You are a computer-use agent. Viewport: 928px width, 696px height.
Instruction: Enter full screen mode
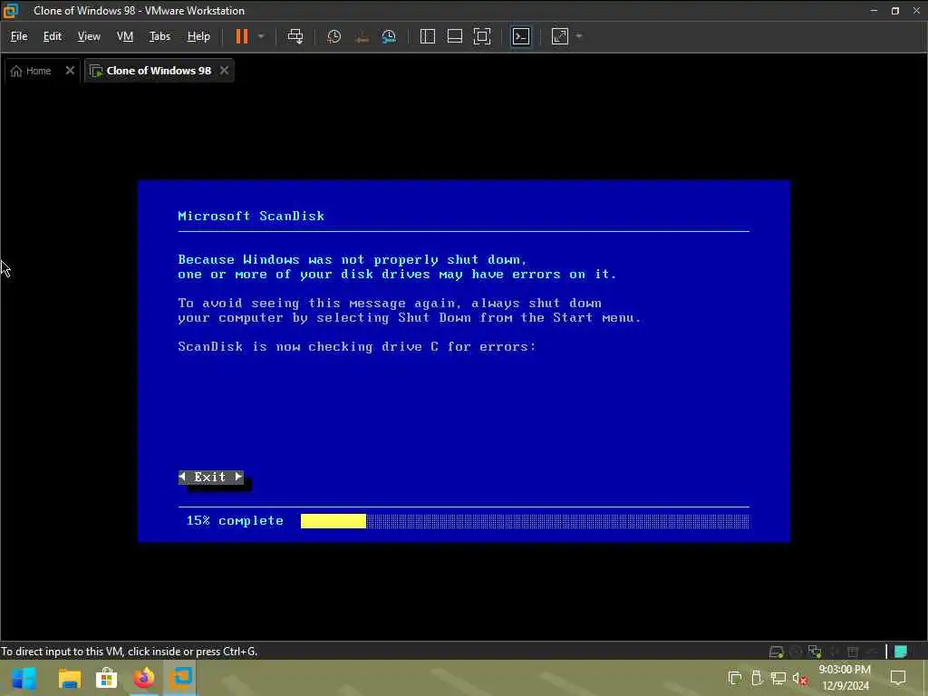point(482,36)
